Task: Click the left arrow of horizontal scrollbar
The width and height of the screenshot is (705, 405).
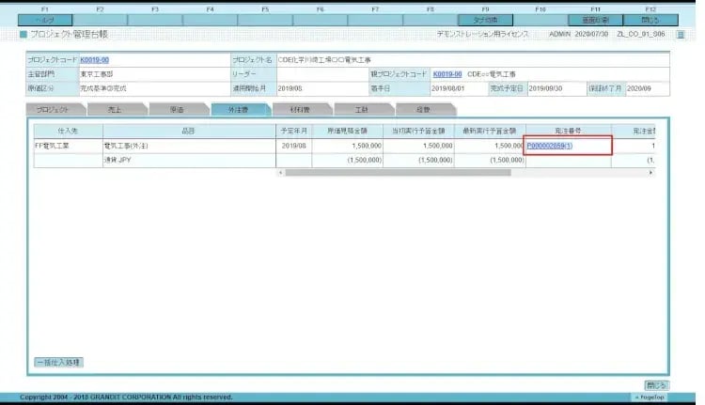Action: [280, 172]
